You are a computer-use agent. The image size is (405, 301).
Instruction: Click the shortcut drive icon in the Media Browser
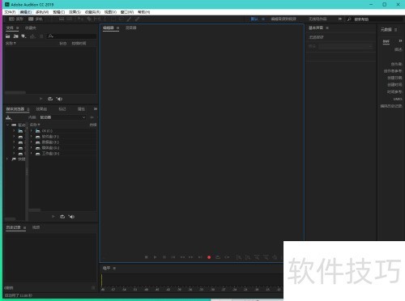coord(9,117)
